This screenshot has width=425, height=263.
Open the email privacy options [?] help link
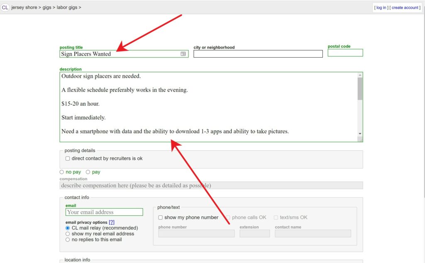(112, 222)
